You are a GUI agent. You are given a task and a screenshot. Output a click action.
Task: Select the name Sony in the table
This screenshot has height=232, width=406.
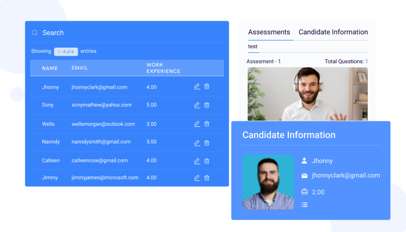click(48, 105)
